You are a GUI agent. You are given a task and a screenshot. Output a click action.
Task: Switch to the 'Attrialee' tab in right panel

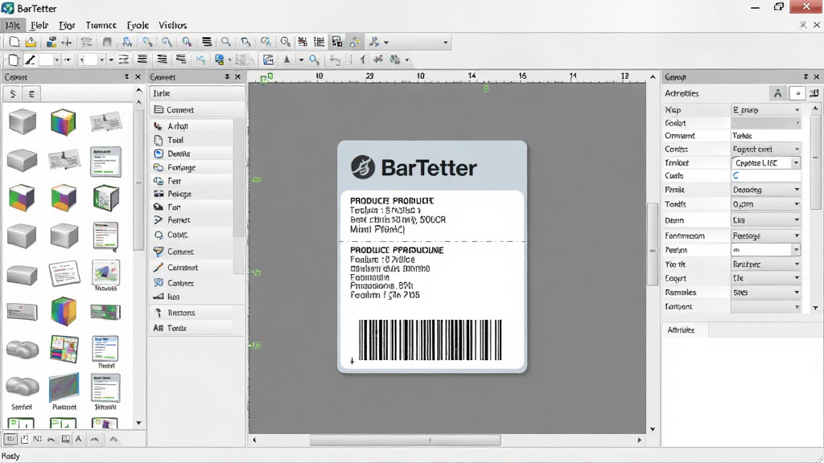pyautogui.click(x=681, y=330)
